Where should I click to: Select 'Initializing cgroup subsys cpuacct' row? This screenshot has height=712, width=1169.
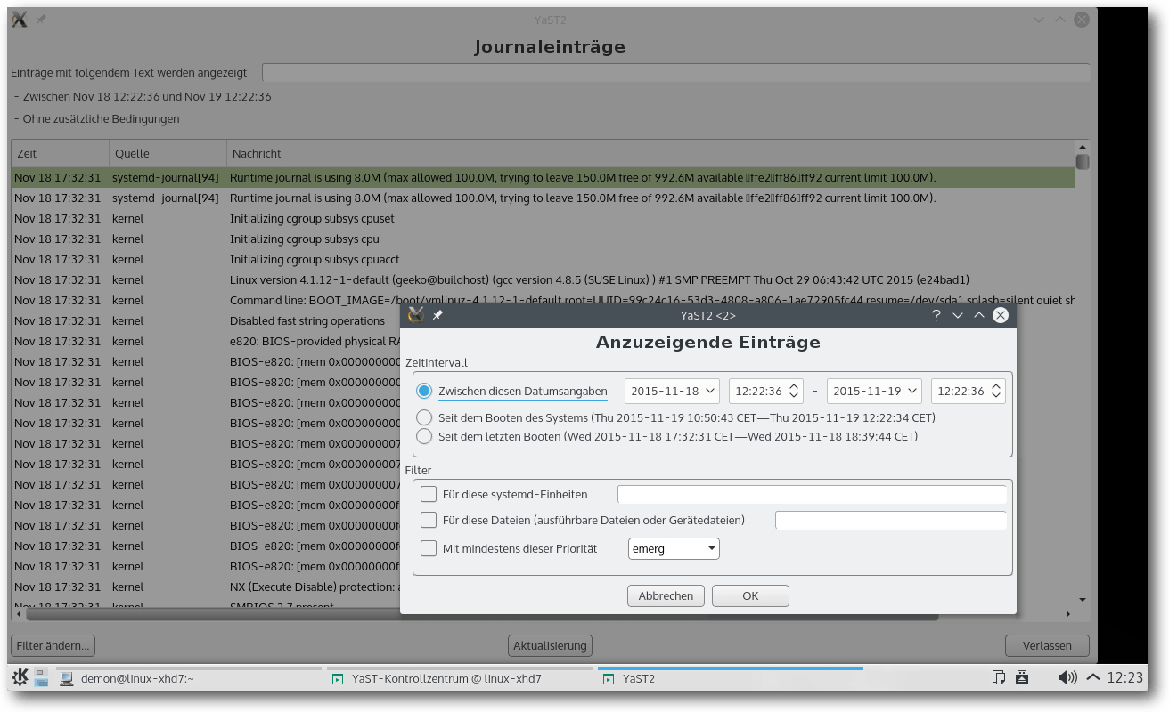pyautogui.click(x=543, y=260)
